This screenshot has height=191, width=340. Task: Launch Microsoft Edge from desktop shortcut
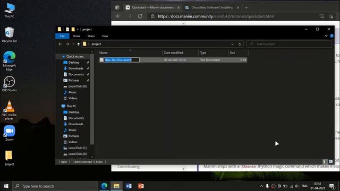[10, 61]
